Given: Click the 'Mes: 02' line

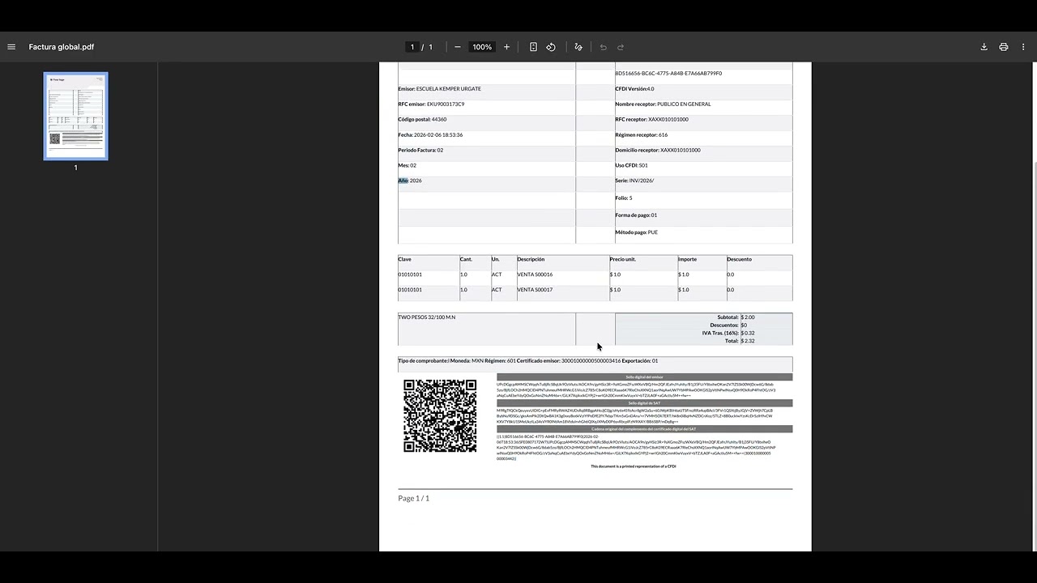Looking at the screenshot, I should tap(407, 166).
